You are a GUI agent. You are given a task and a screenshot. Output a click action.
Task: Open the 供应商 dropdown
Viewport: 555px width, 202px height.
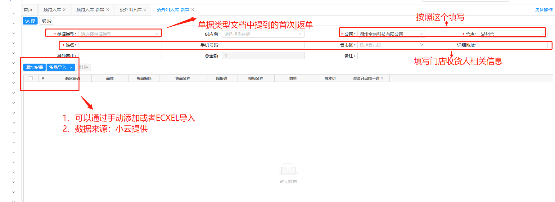[263, 34]
